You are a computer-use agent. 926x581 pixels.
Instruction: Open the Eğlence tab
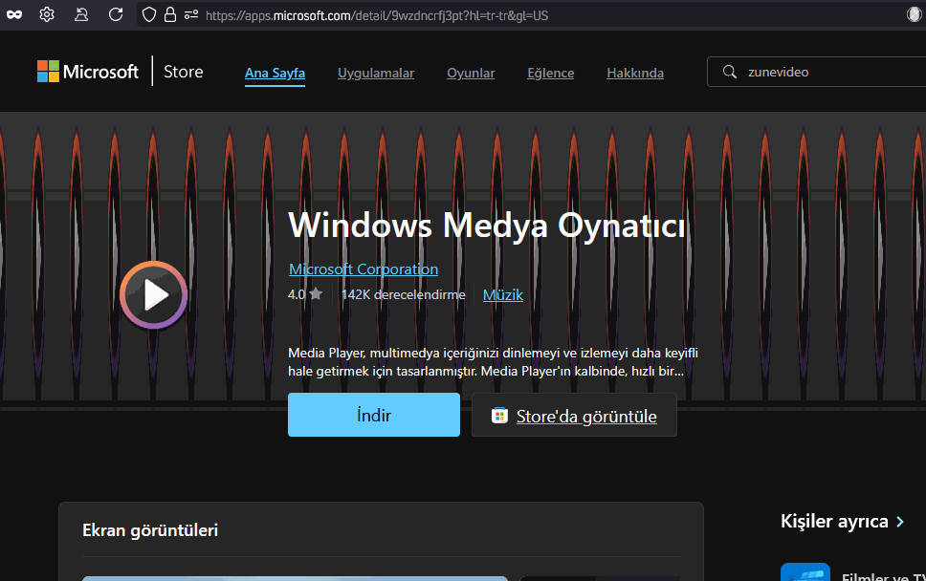[550, 74]
